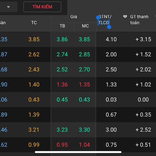Click the TC value 2.62
Screen dimensions: 156x156
[34, 54]
